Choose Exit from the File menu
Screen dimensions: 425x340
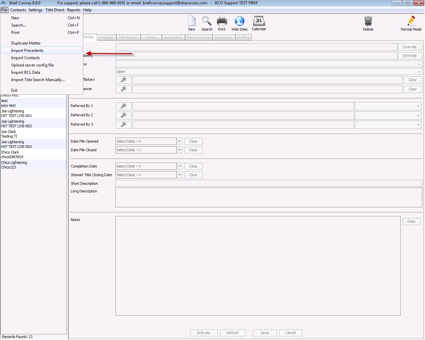41,90
